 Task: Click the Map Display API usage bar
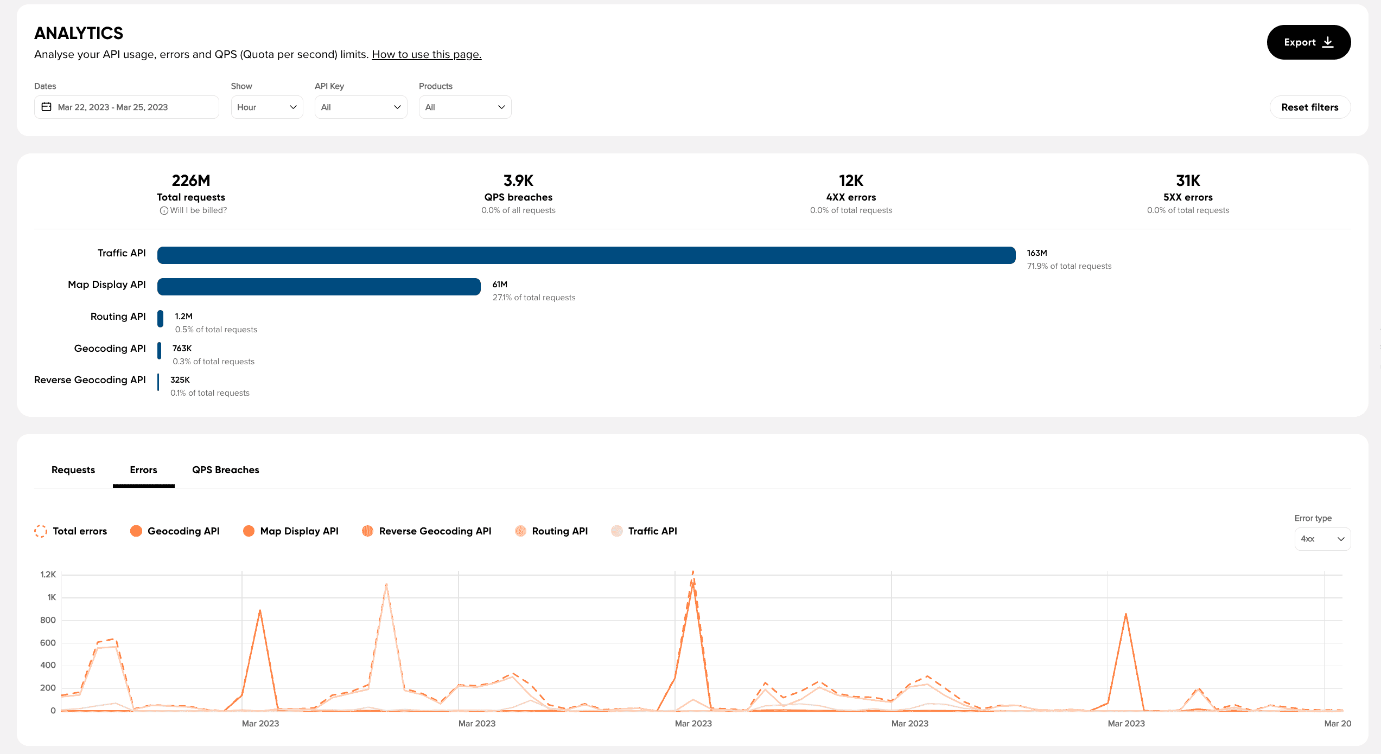319,287
